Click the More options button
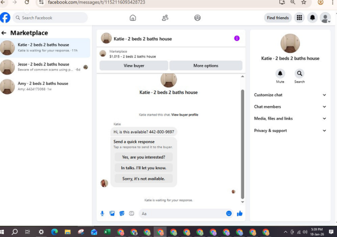The image size is (337, 237). [206, 66]
